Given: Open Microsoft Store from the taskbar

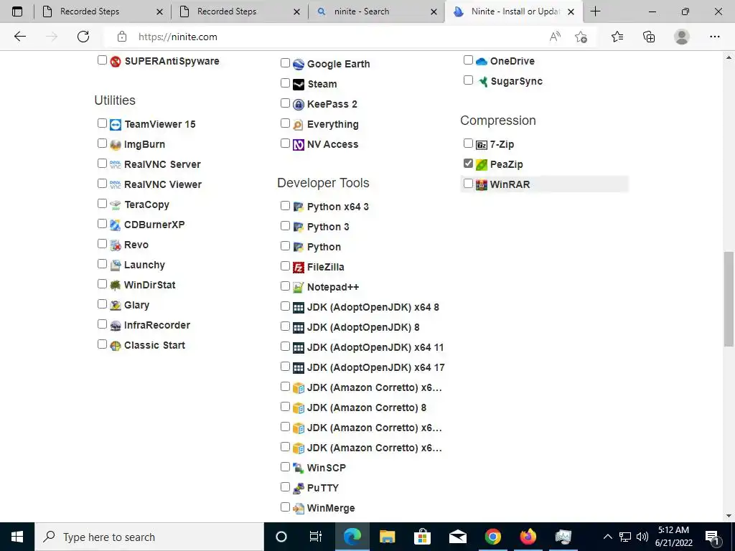Looking at the screenshot, I should click(422, 537).
